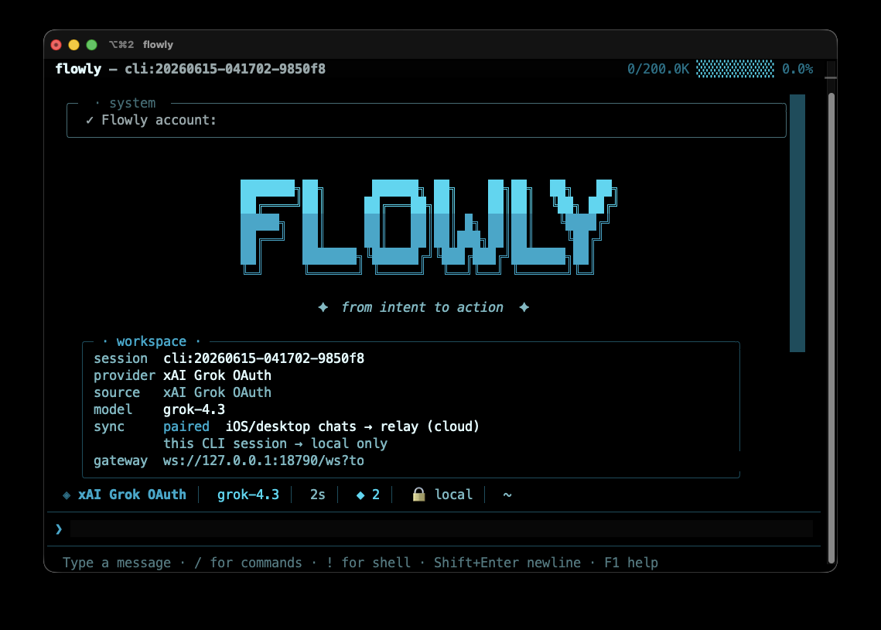881x630 pixels.
Task: Click the Flowly account: line
Action: 159,120
